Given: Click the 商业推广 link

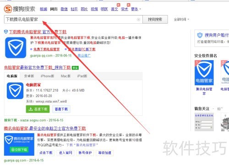Looking at the screenshot, I should point(84,56).
